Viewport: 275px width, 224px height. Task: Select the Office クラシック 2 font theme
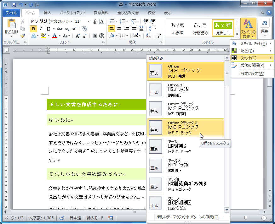[186, 128]
